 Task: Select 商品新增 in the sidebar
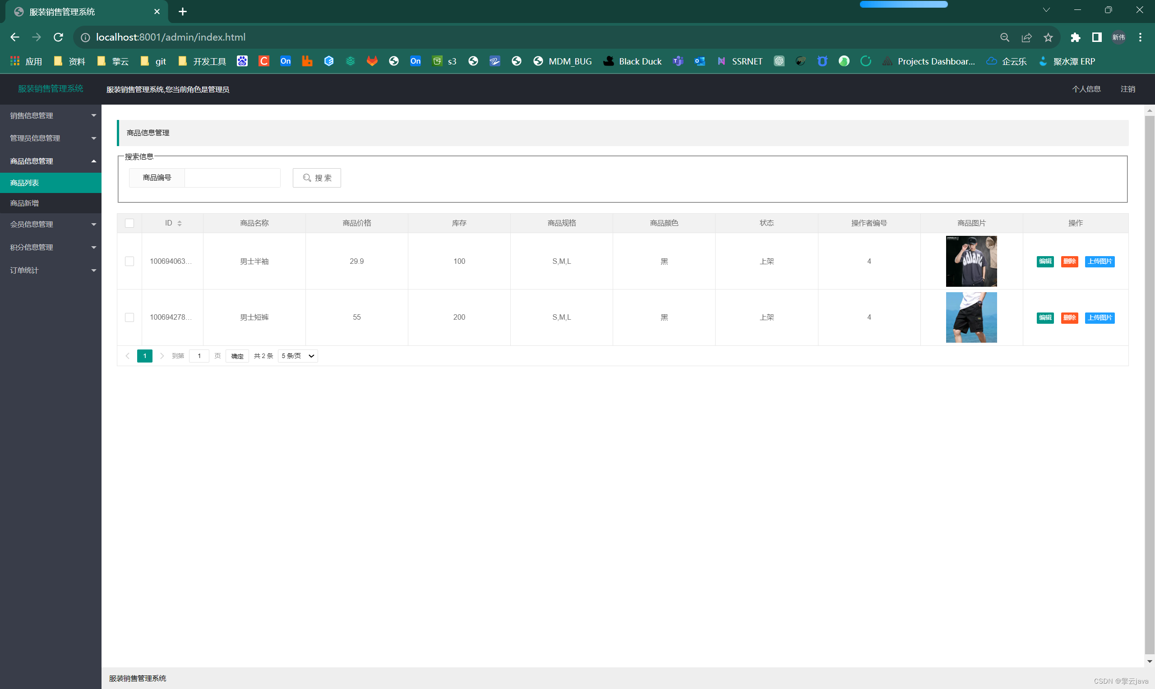(x=25, y=203)
